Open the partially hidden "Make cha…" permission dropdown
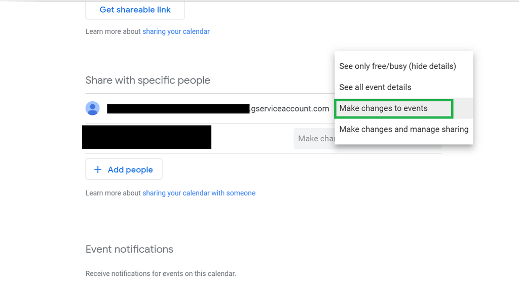The width and height of the screenshot is (519, 285). 314,138
